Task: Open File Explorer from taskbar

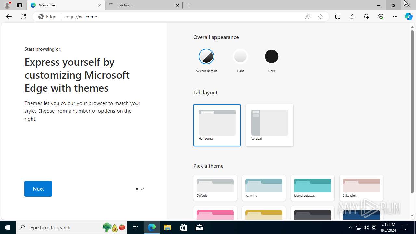Action: (168, 227)
